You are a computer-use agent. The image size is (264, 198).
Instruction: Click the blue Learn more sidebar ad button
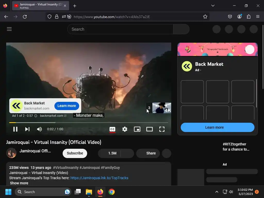tap(217, 127)
